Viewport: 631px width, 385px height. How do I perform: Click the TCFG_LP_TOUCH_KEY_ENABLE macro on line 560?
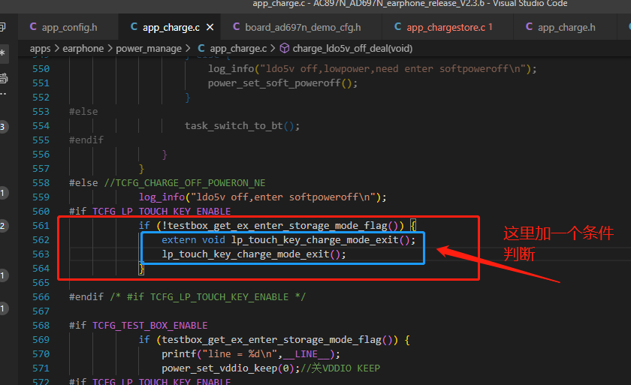[162, 212]
